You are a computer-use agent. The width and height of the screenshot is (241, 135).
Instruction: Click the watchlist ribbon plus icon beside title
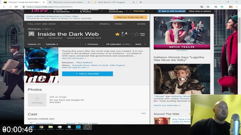click(x=31, y=34)
